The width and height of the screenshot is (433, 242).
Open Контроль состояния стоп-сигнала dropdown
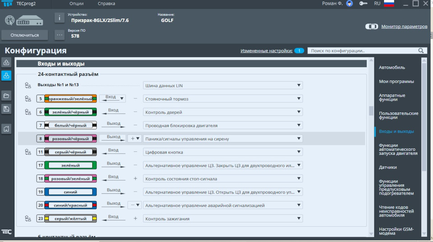pyautogui.click(x=222, y=178)
